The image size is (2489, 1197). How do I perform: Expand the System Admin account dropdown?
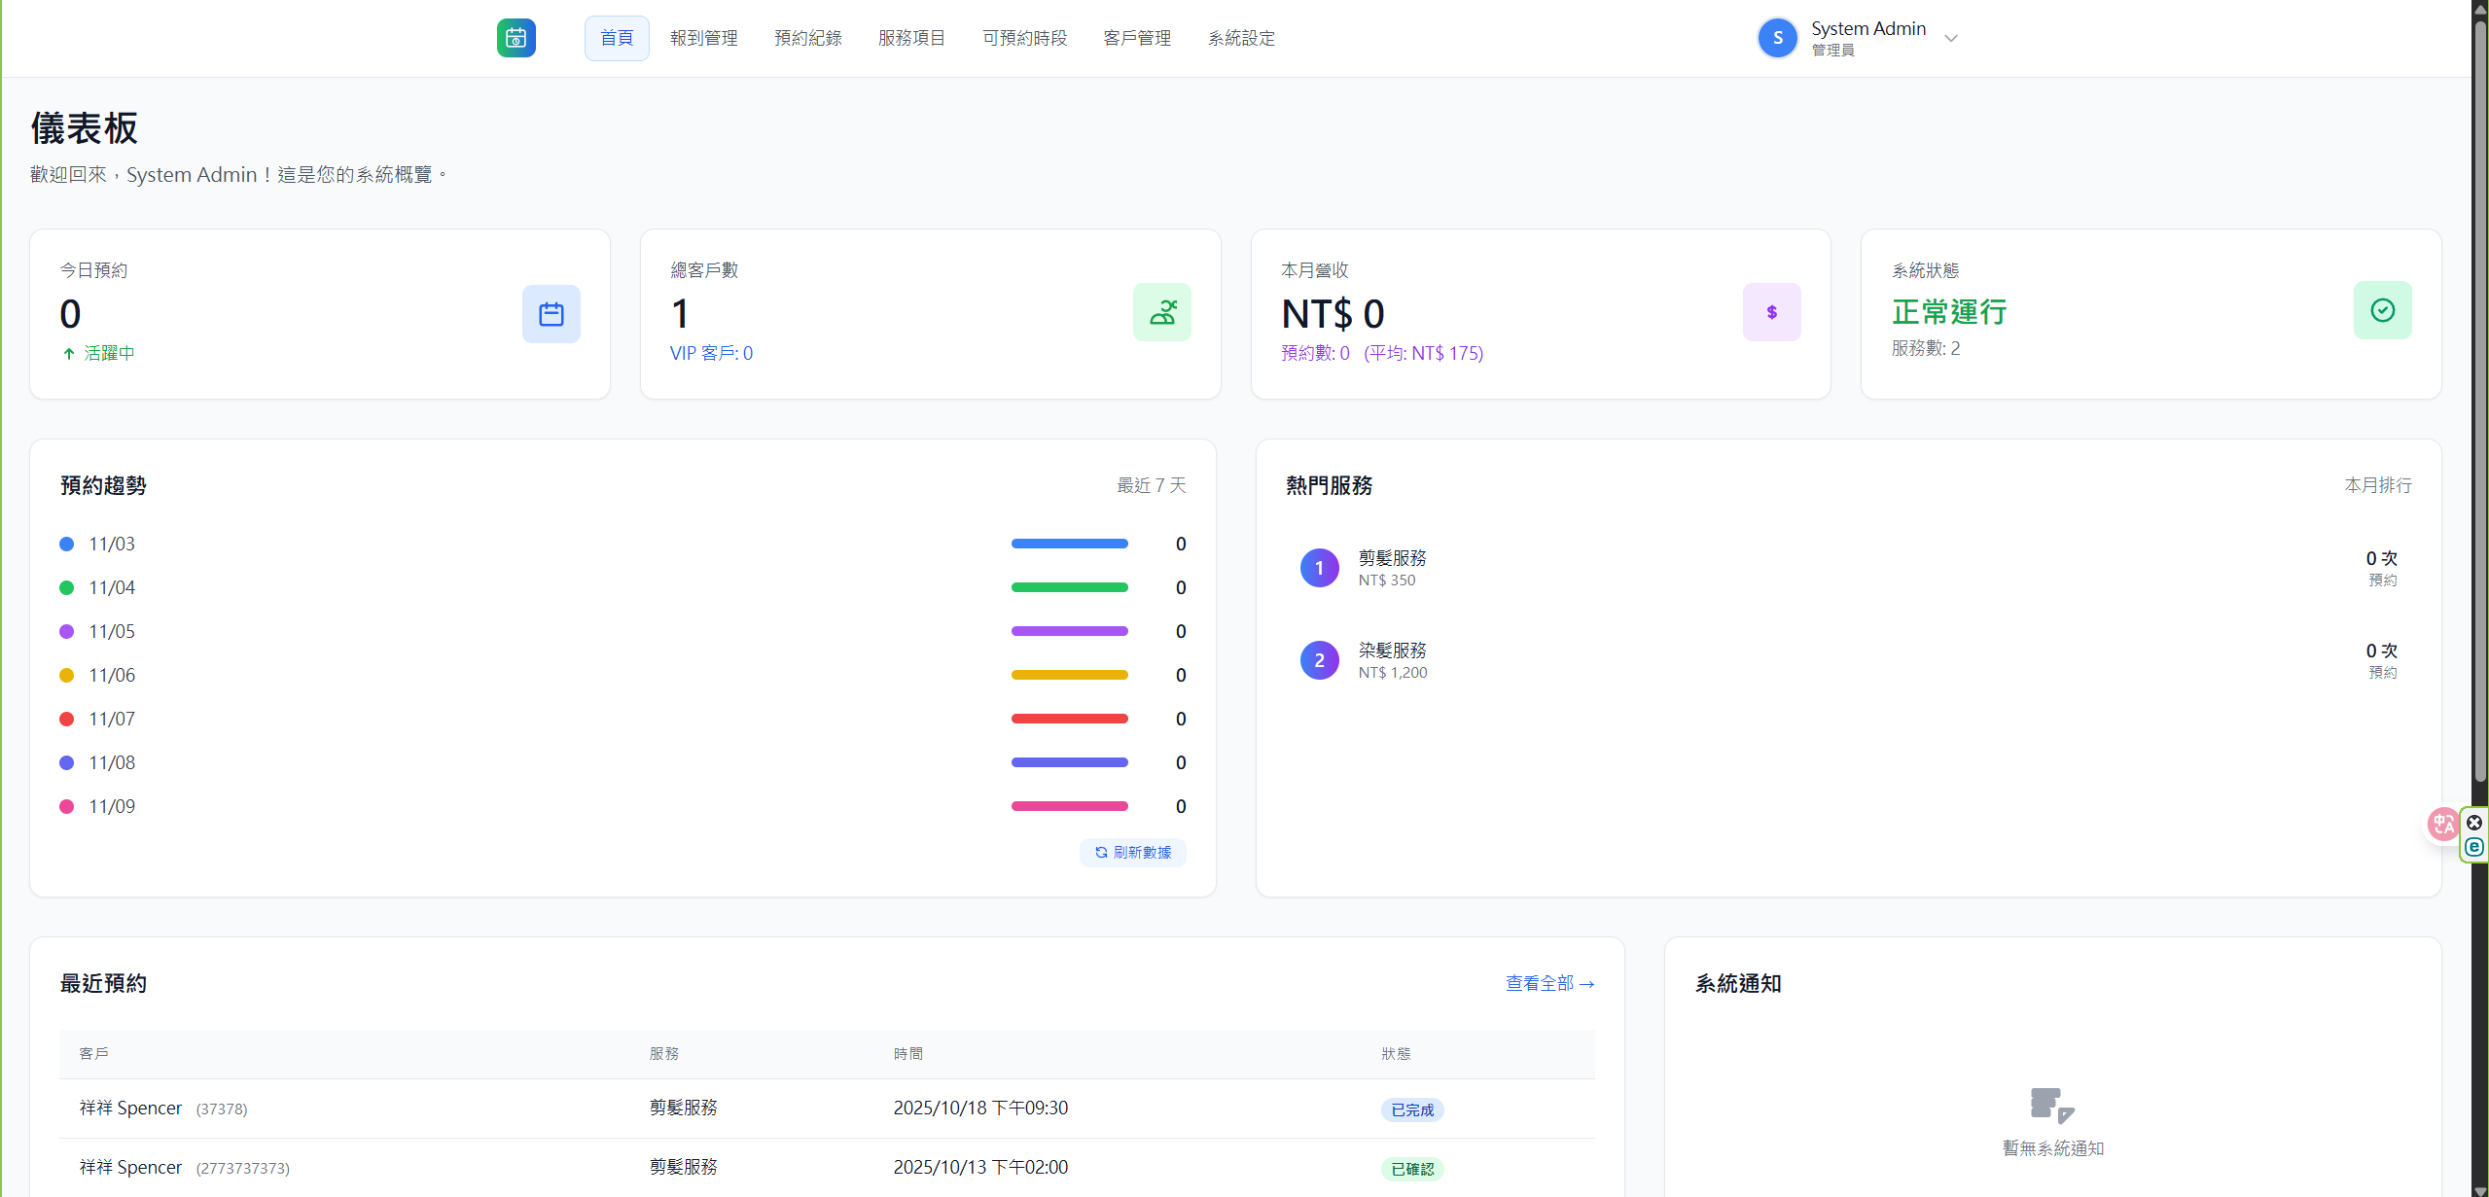click(1952, 39)
